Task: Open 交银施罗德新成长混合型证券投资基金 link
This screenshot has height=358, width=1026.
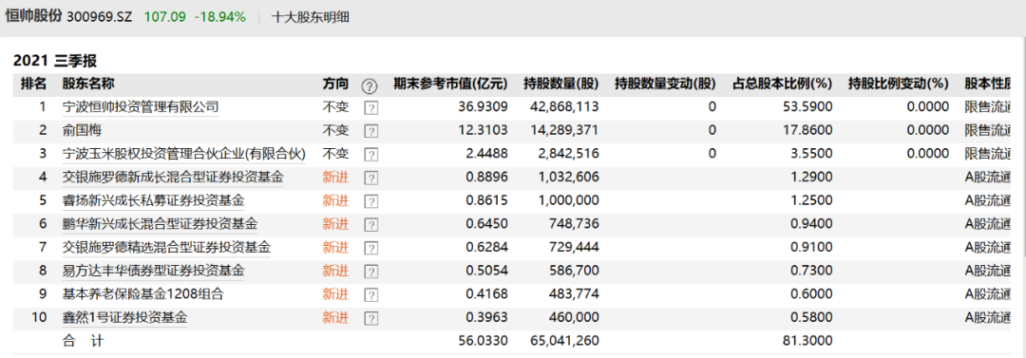Action: (173, 177)
